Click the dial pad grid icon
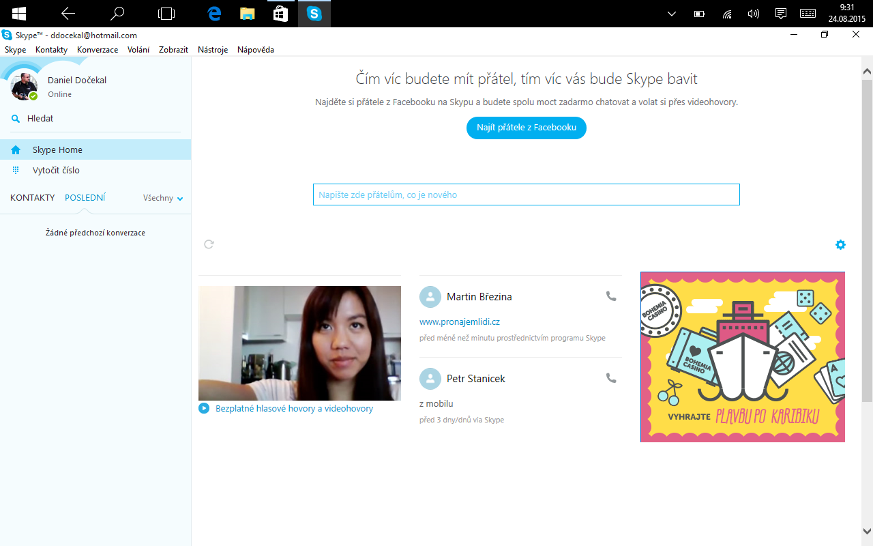Image resolution: width=873 pixels, height=546 pixels. [x=16, y=170]
